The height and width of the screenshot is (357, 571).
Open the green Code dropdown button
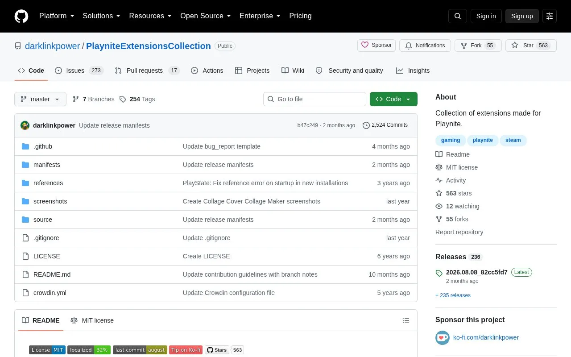[x=393, y=99]
